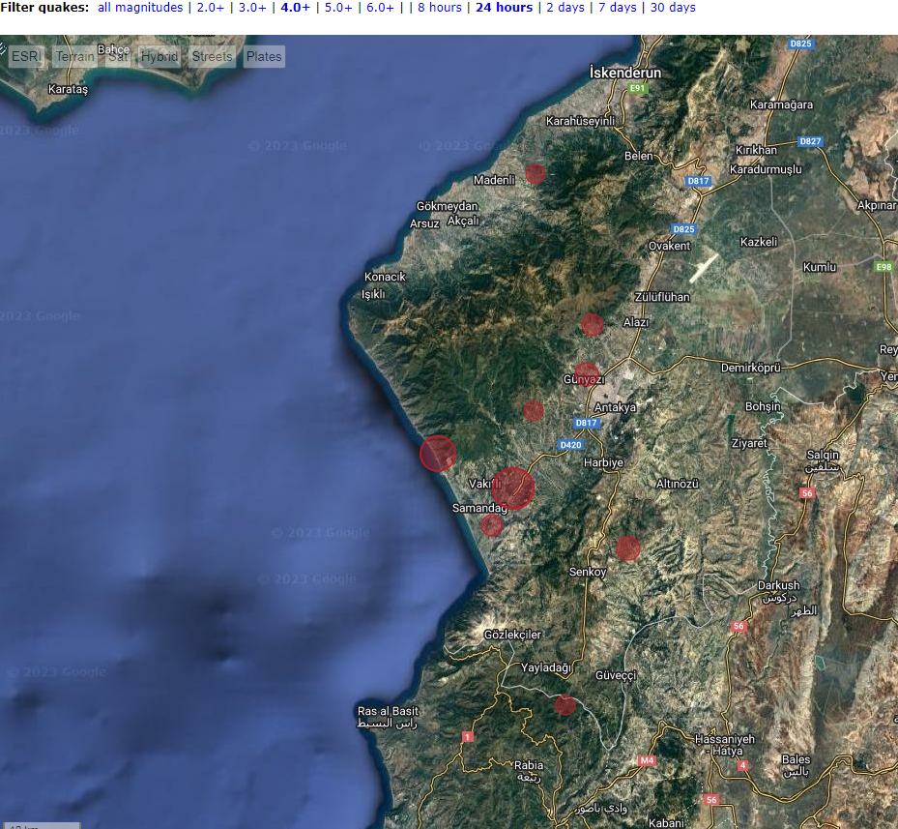Click the Antakya city label

pyautogui.click(x=615, y=407)
